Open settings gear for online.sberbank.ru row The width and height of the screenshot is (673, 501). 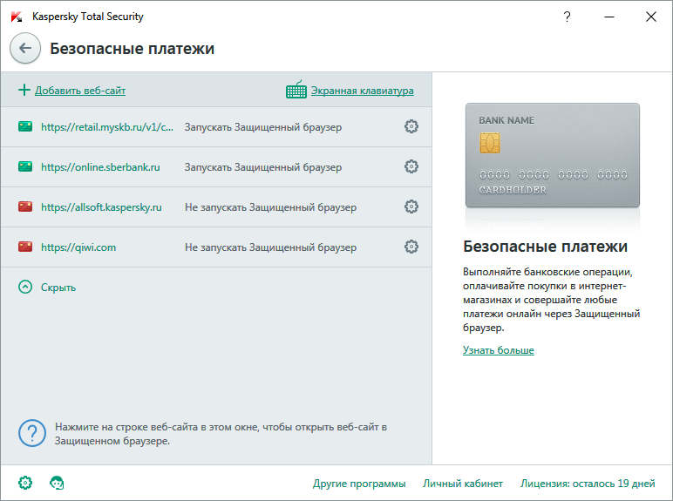click(411, 166)
